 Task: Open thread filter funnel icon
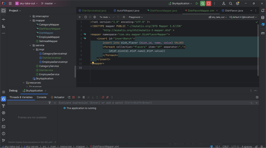(49, 103)
